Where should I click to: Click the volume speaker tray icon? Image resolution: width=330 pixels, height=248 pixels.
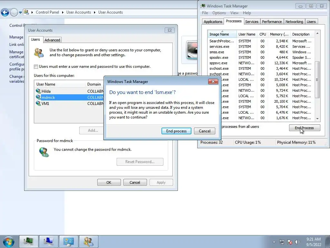[297, 242]
